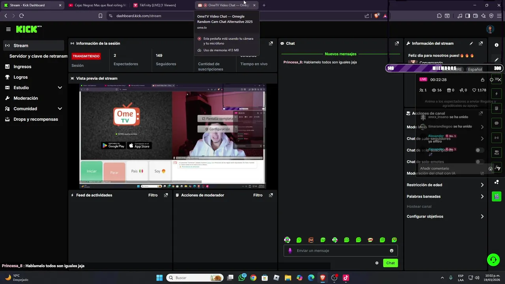The image size is (505, 284).
Task: Click the green clapperboard sidebar button
Action: (x=496, y=196)
